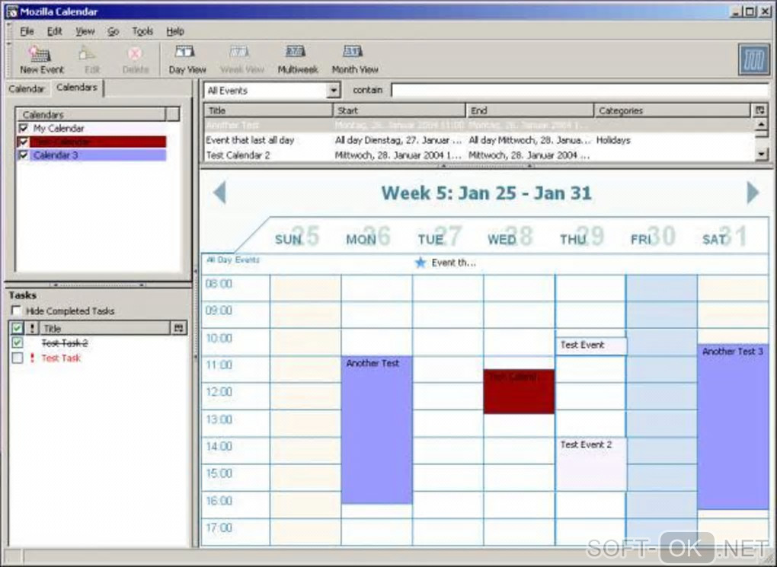Select Another Test 3 event on Saturday

tap(733, 426)
